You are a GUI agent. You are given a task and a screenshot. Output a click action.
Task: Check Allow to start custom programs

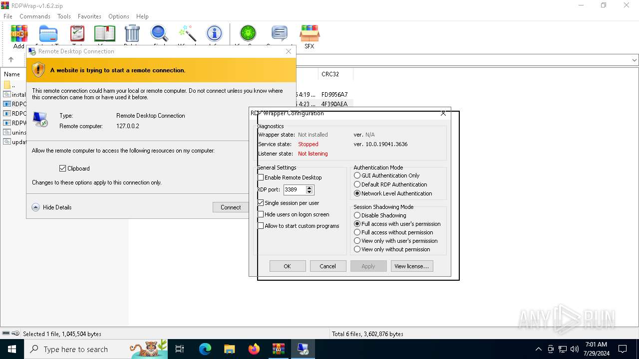tap(261, 226)
